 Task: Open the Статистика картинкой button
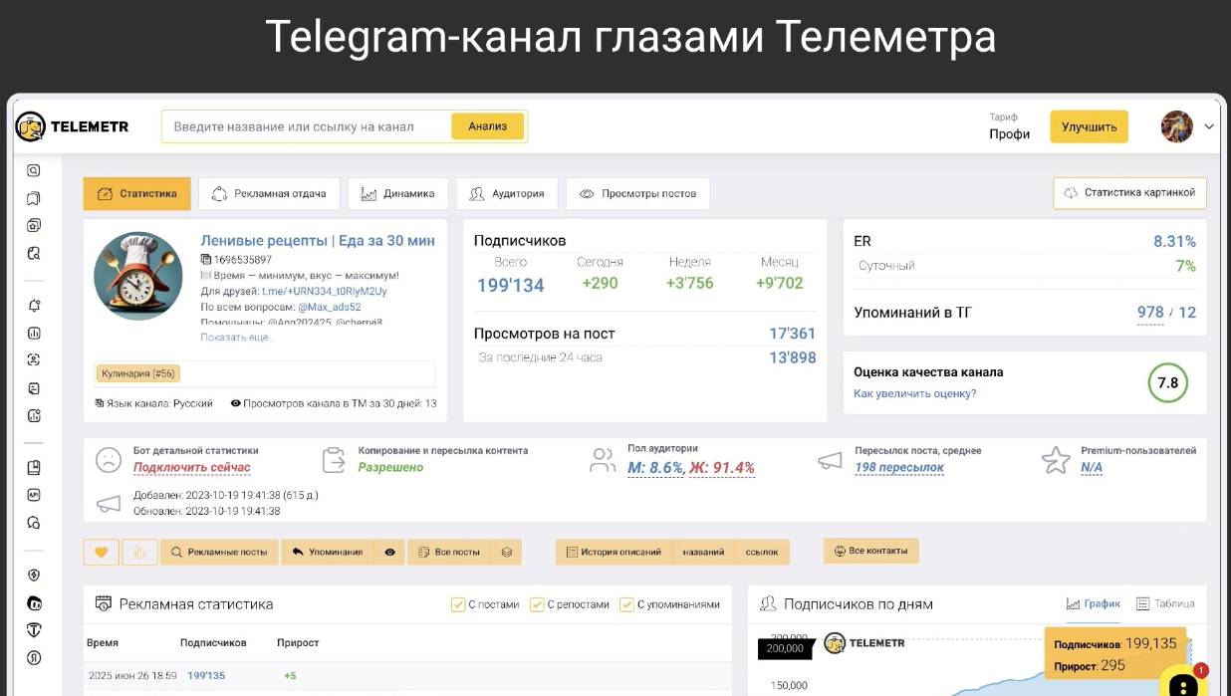pyautogui.click(x=1129, y=193)
